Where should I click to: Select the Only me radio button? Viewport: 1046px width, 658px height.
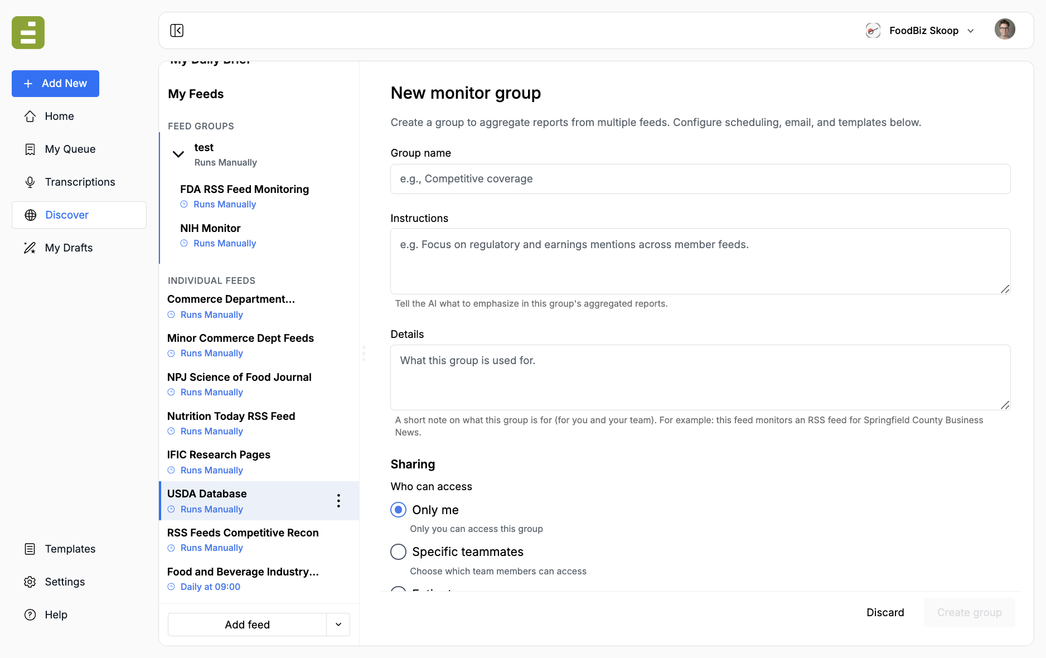(x=398, y=510)
